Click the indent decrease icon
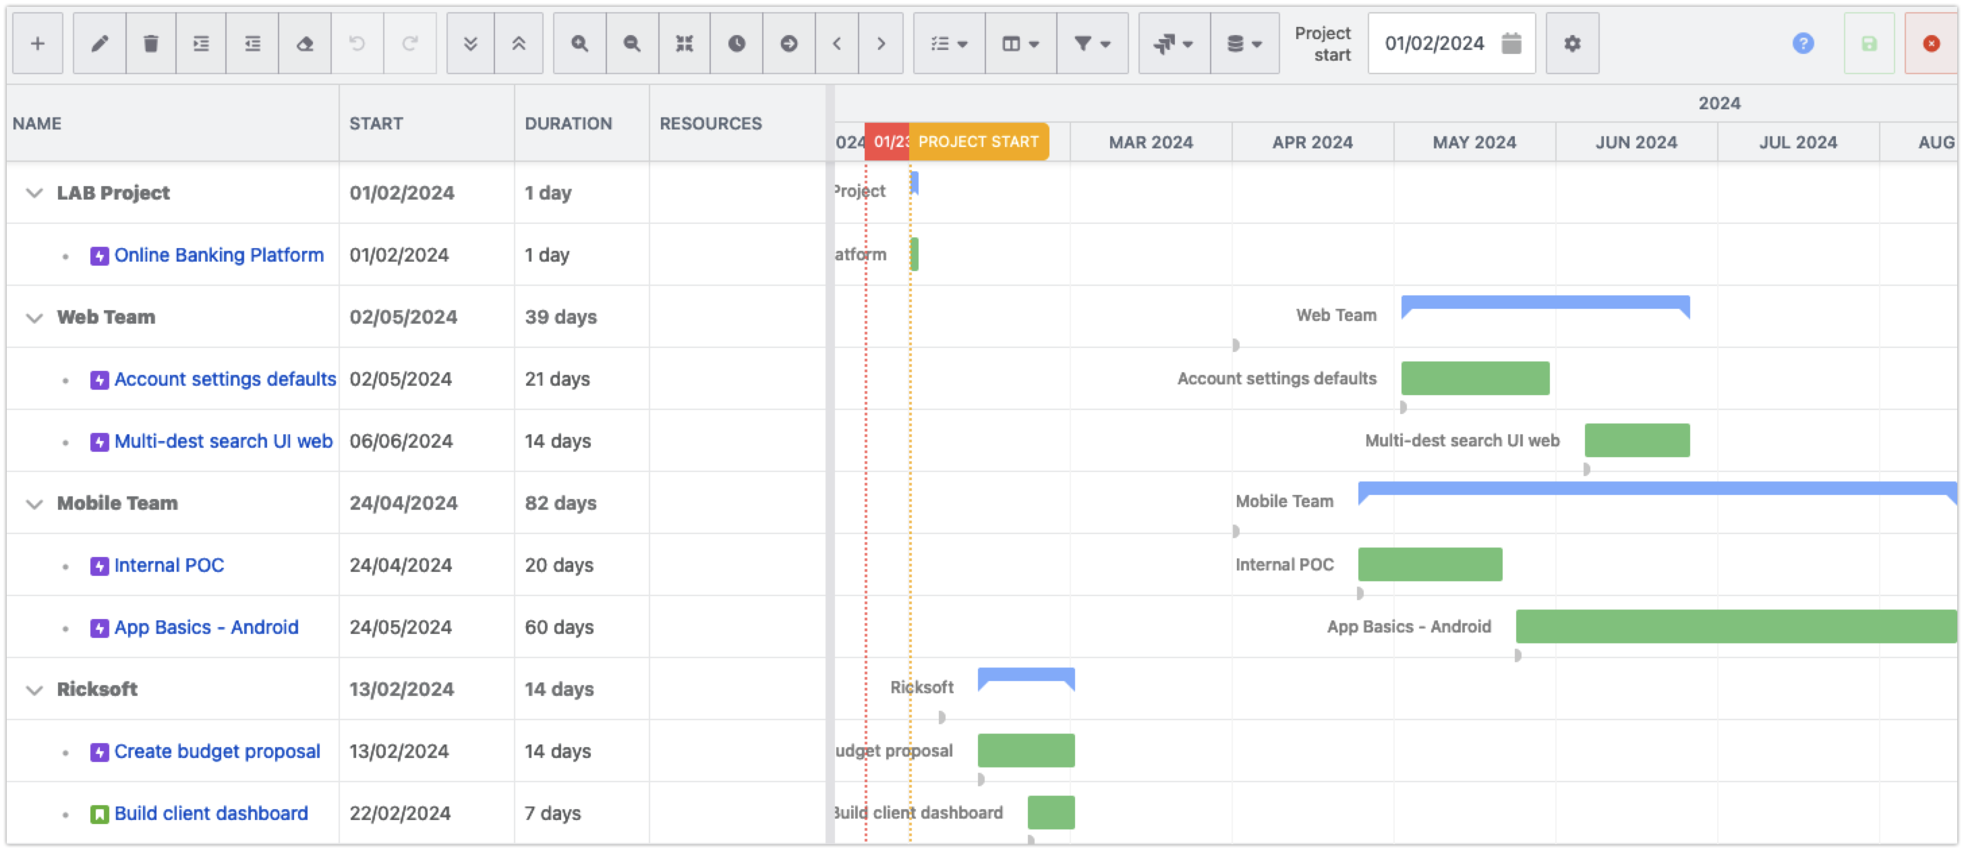1964x851 pixels. tap(253, 44)
